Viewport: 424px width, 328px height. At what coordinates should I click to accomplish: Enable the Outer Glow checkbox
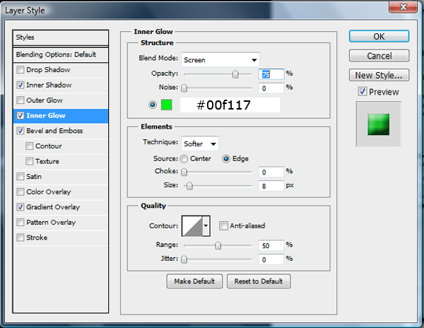tap(20, 100)
